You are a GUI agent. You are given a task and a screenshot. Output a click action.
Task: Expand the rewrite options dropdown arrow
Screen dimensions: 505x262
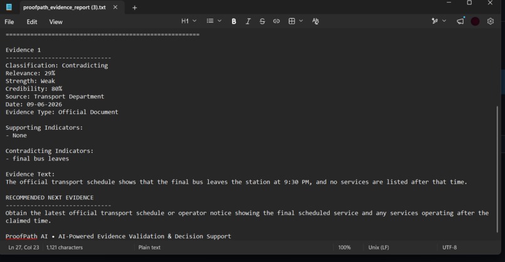coord(444,21)
